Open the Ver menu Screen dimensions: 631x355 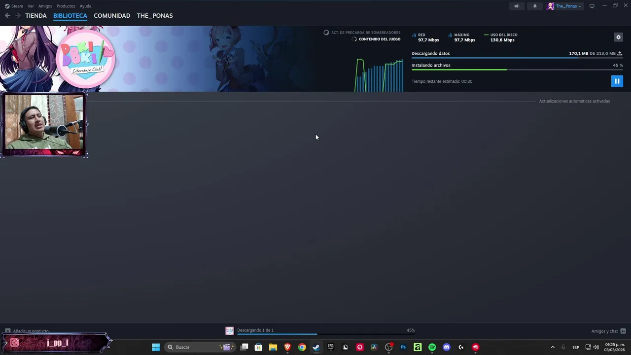31,6
